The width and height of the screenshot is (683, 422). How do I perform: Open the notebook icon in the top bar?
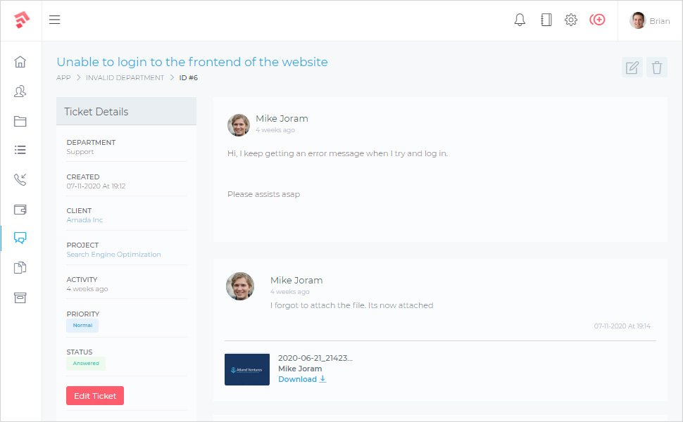546,20
